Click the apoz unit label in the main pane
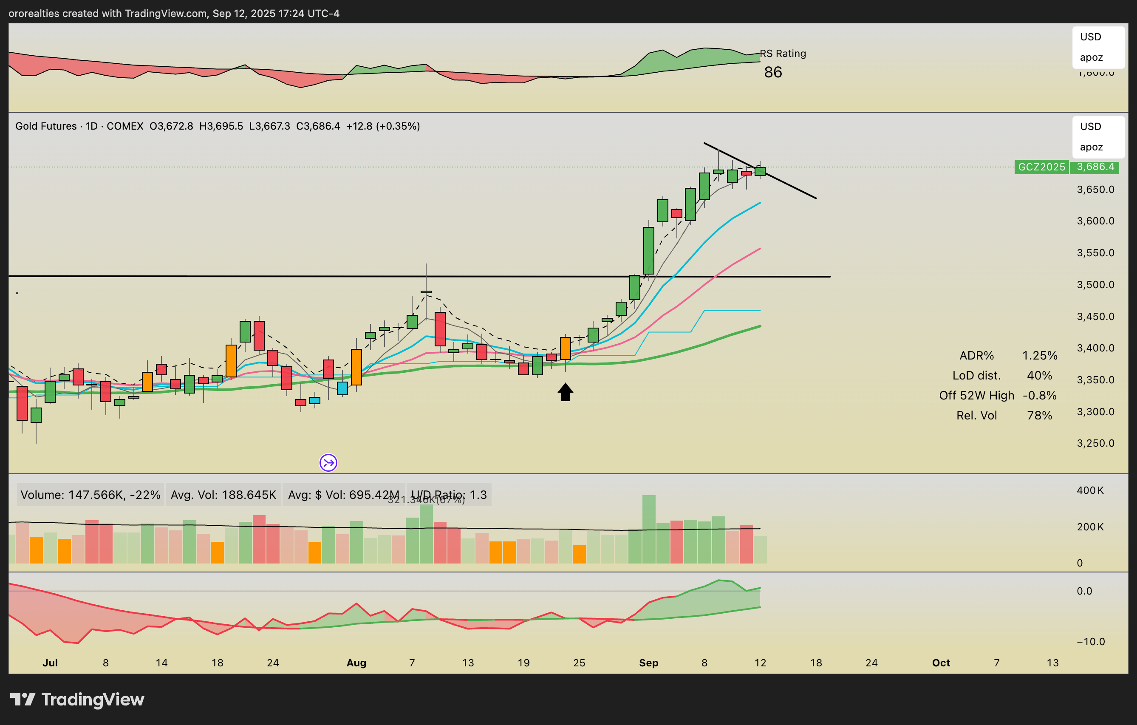The width and height of the screenshot is (1137, 725). [1091, 147]
